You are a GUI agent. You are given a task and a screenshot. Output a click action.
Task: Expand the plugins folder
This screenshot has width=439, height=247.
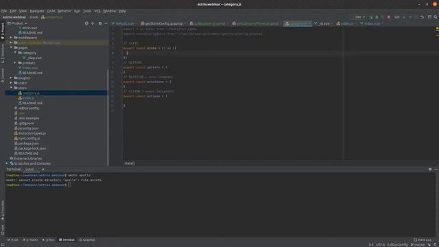11,78
